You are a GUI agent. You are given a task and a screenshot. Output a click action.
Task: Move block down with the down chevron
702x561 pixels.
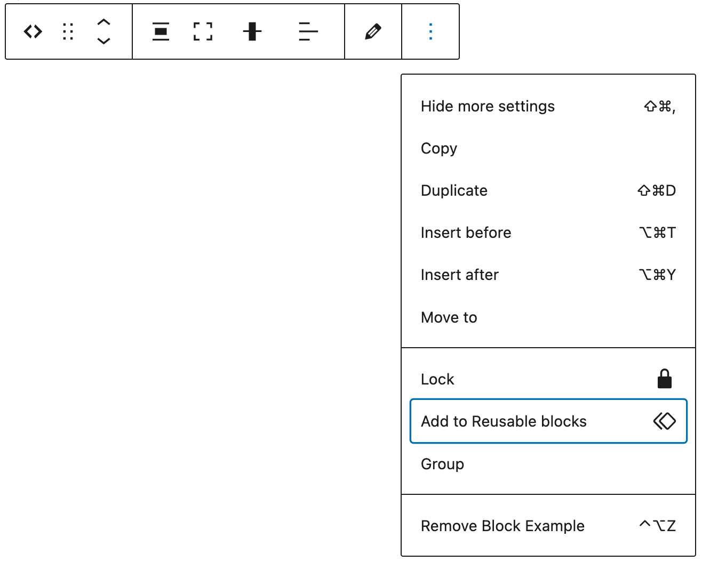103,41
